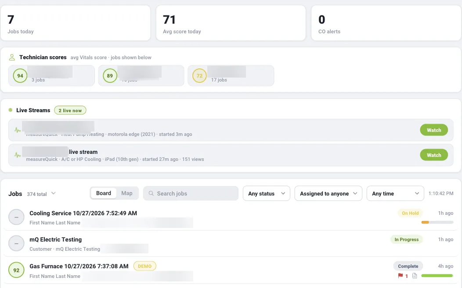
Task: Open the Cooling Service 10/27/2026 job
Action: coord(83,213)
